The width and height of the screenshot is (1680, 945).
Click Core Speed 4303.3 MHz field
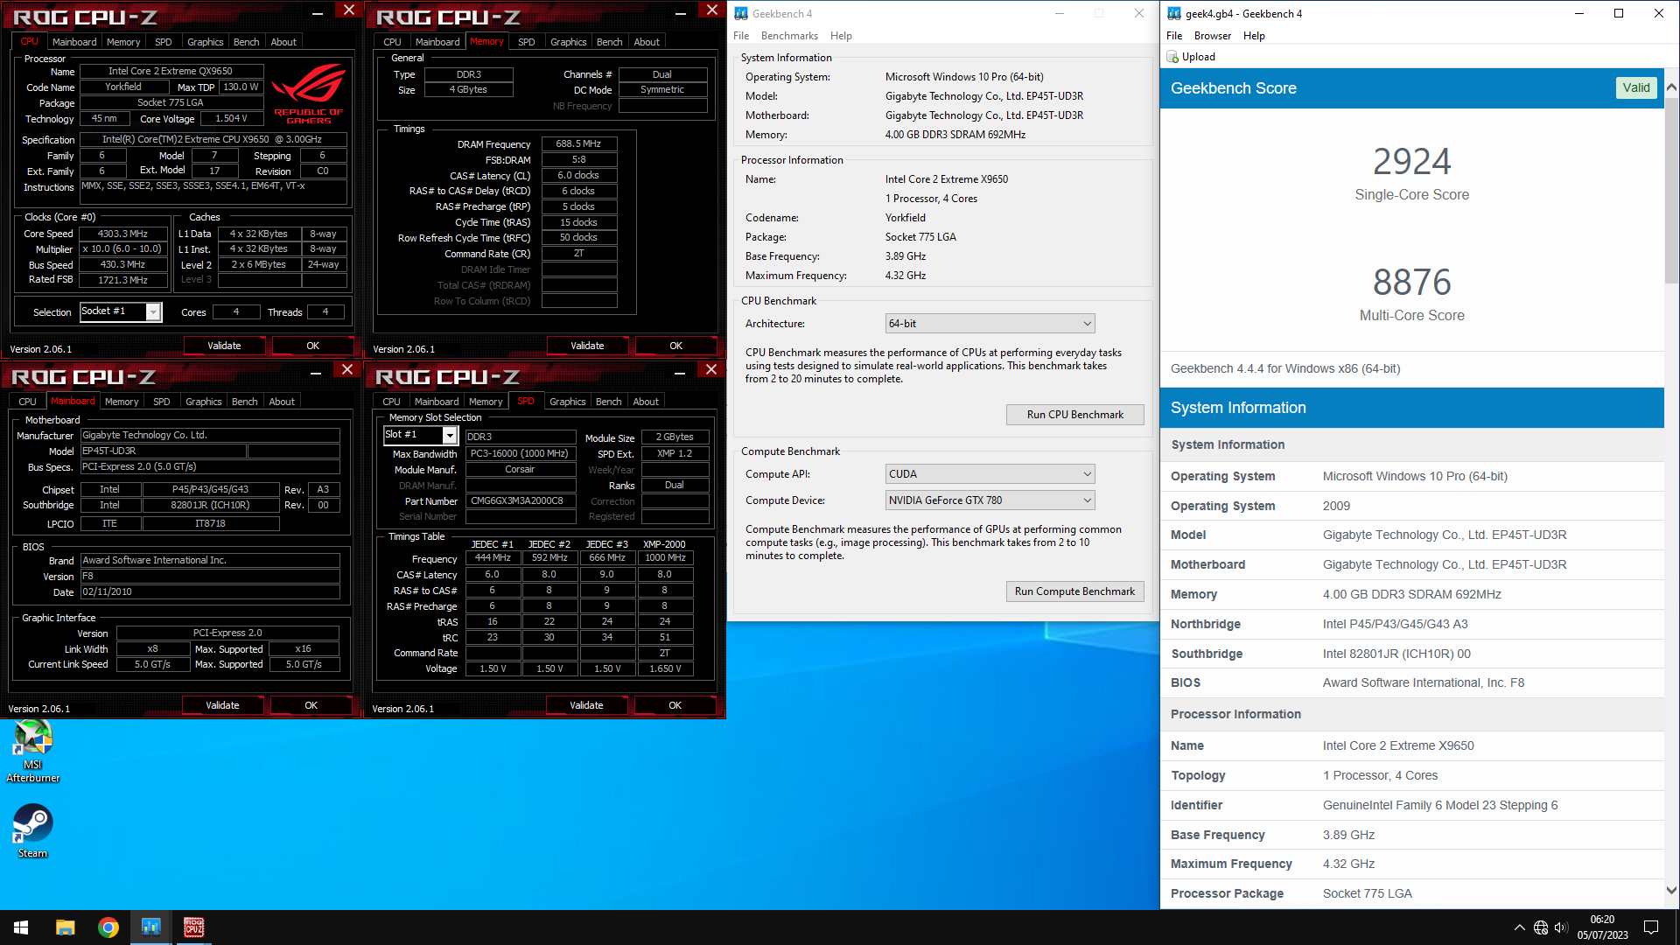tap(122, 234)
